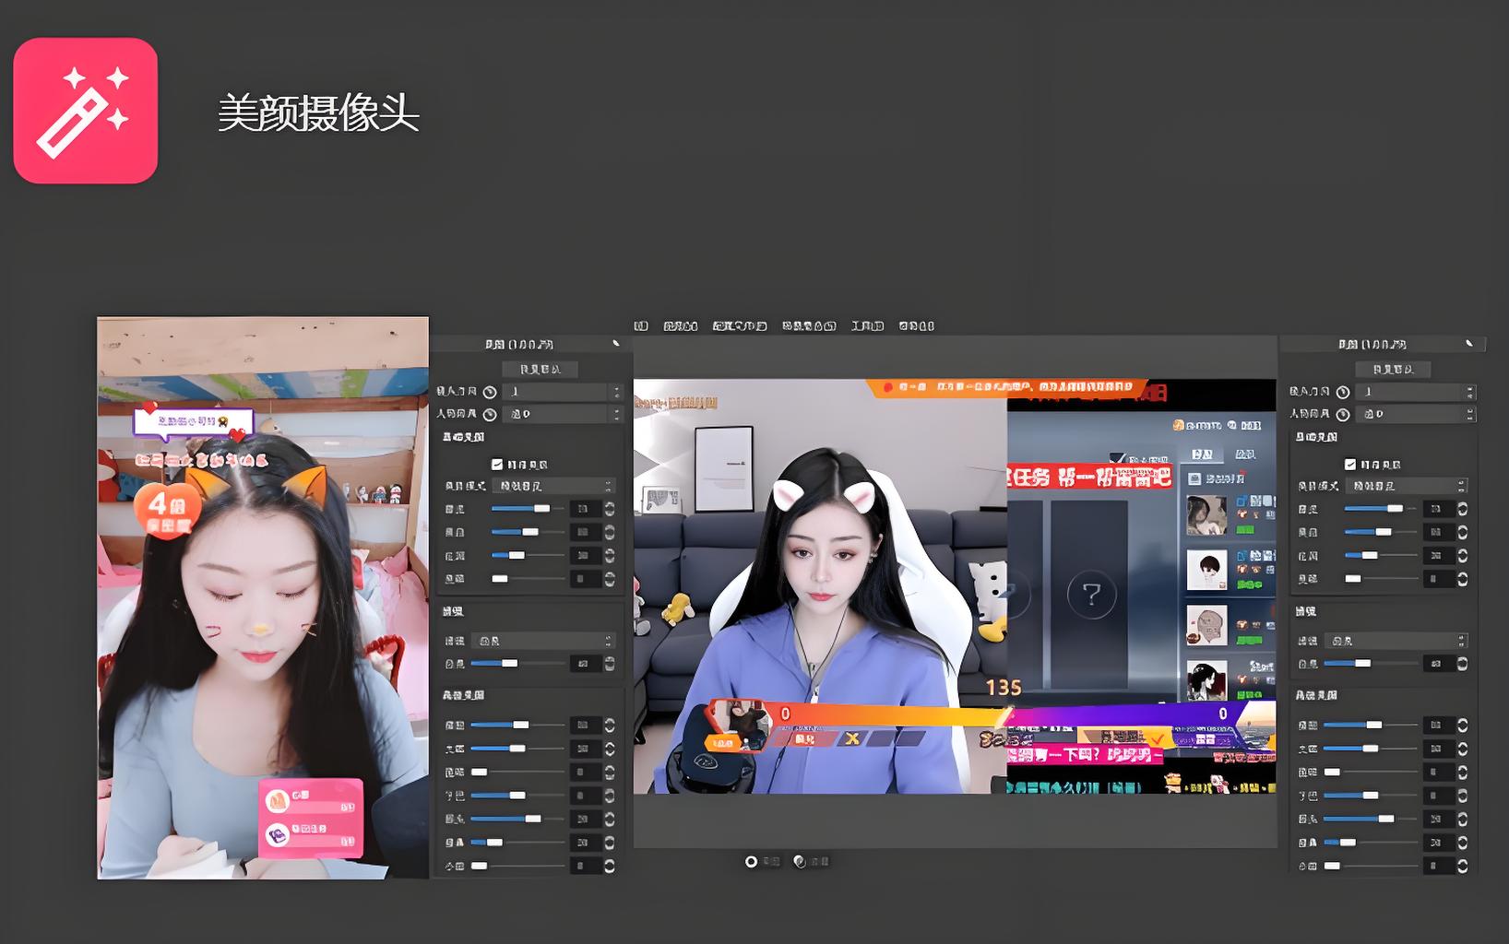The width and height of the screenshot is (1509, 944).
Task: Open the second combo box in the left panel
Action: 563,414
